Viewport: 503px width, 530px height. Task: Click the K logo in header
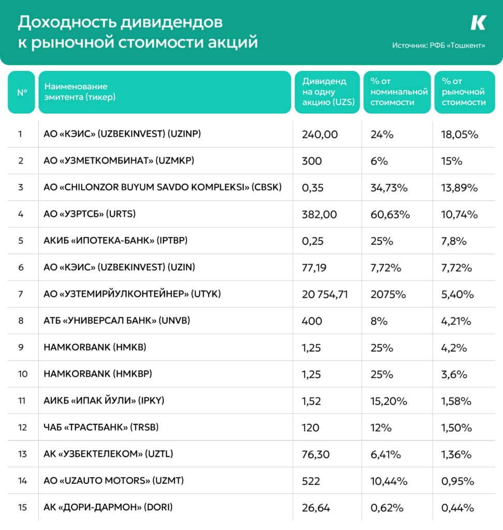pyautogui.click(x=478, y=23)
